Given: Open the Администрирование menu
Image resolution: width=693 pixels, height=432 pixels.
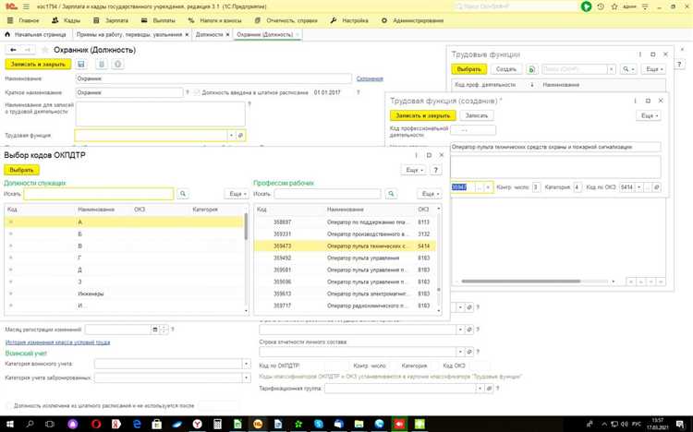Looking at the screenshot, I should point(412,20).
